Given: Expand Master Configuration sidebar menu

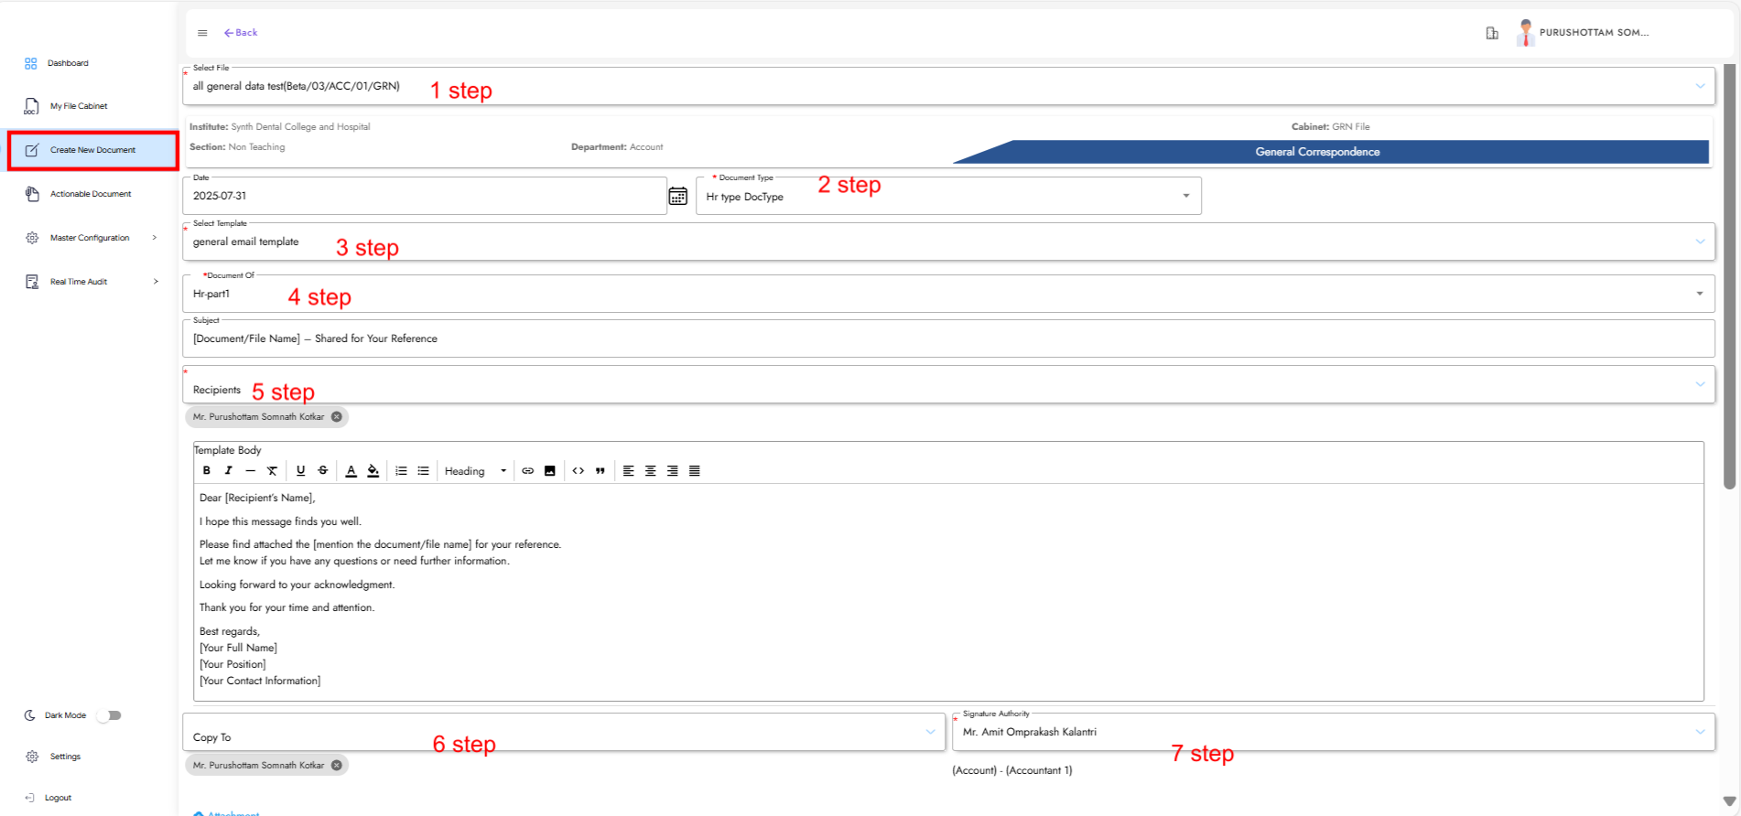Looking at the screenshot, I should click(x=90, y=238).
